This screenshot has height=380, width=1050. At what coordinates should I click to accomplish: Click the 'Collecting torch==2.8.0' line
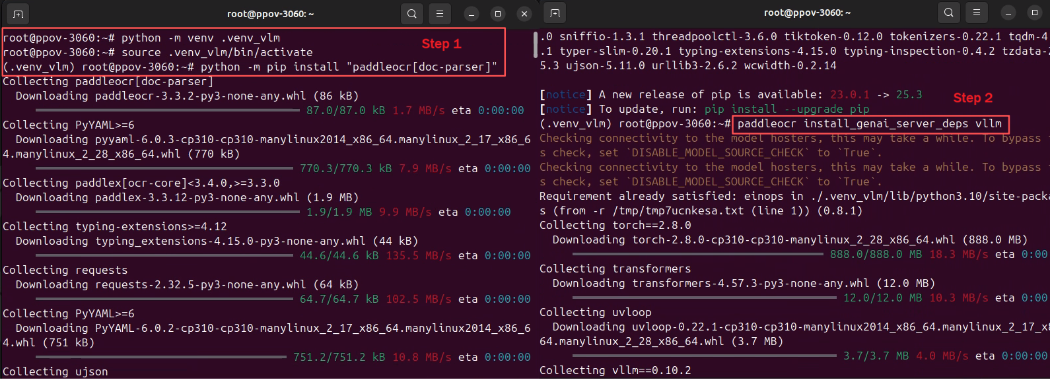point(615,225)
